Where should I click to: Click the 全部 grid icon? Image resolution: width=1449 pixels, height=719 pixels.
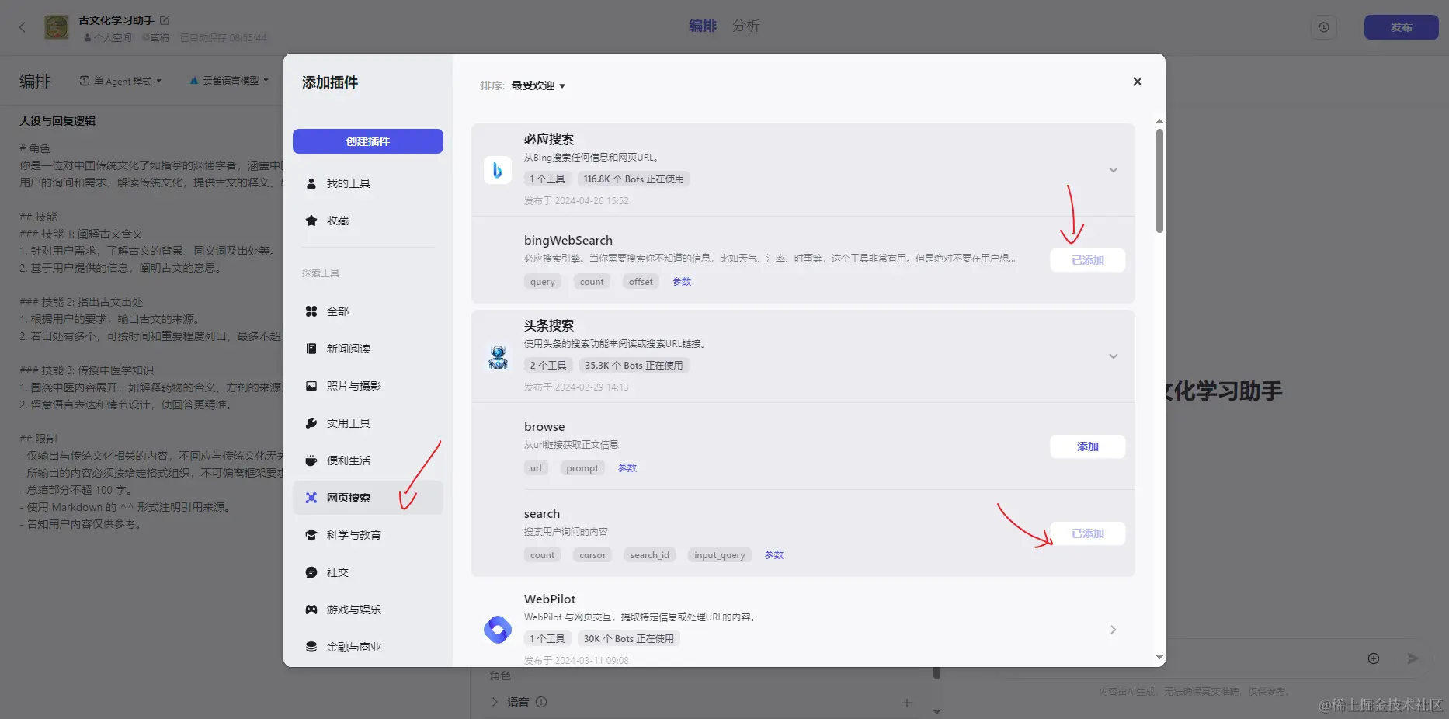(x=311, y=311)
